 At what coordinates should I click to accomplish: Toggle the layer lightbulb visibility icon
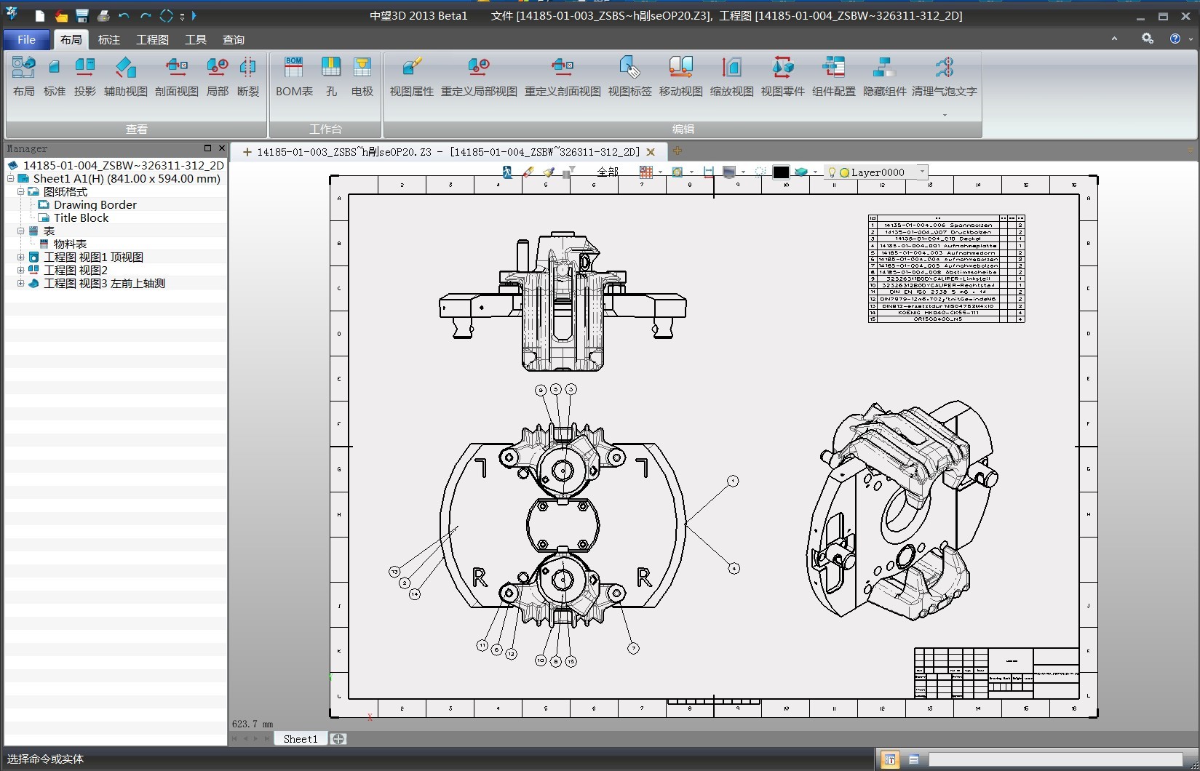[832, 172]
